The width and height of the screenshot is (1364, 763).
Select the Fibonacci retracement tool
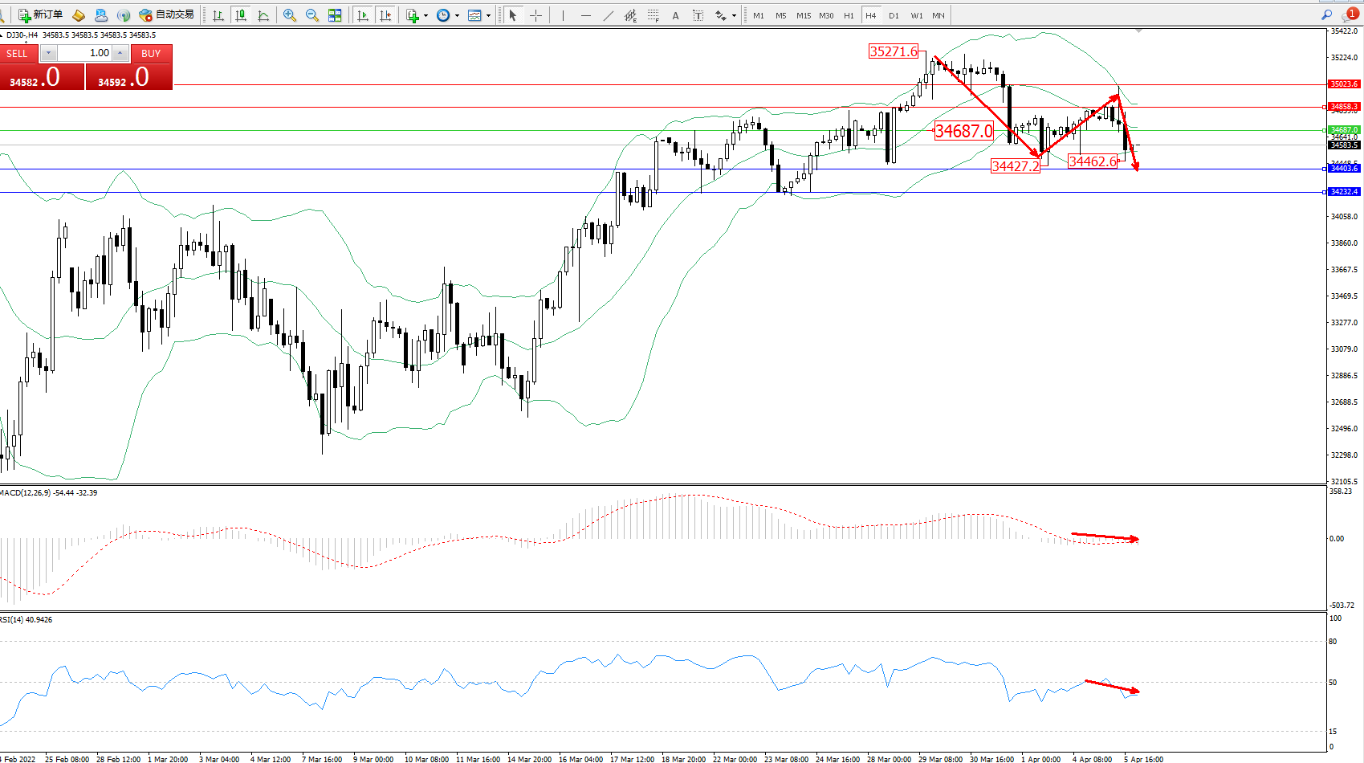pyautogui.click(x=653, y=15)
